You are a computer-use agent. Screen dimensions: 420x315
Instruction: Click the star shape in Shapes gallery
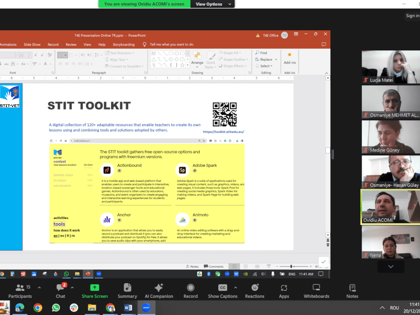click(183, 65)
